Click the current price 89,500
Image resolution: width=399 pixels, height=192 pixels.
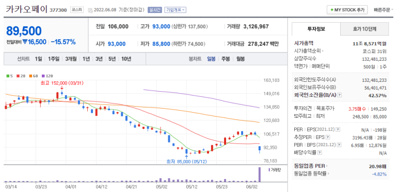[24, 31]
